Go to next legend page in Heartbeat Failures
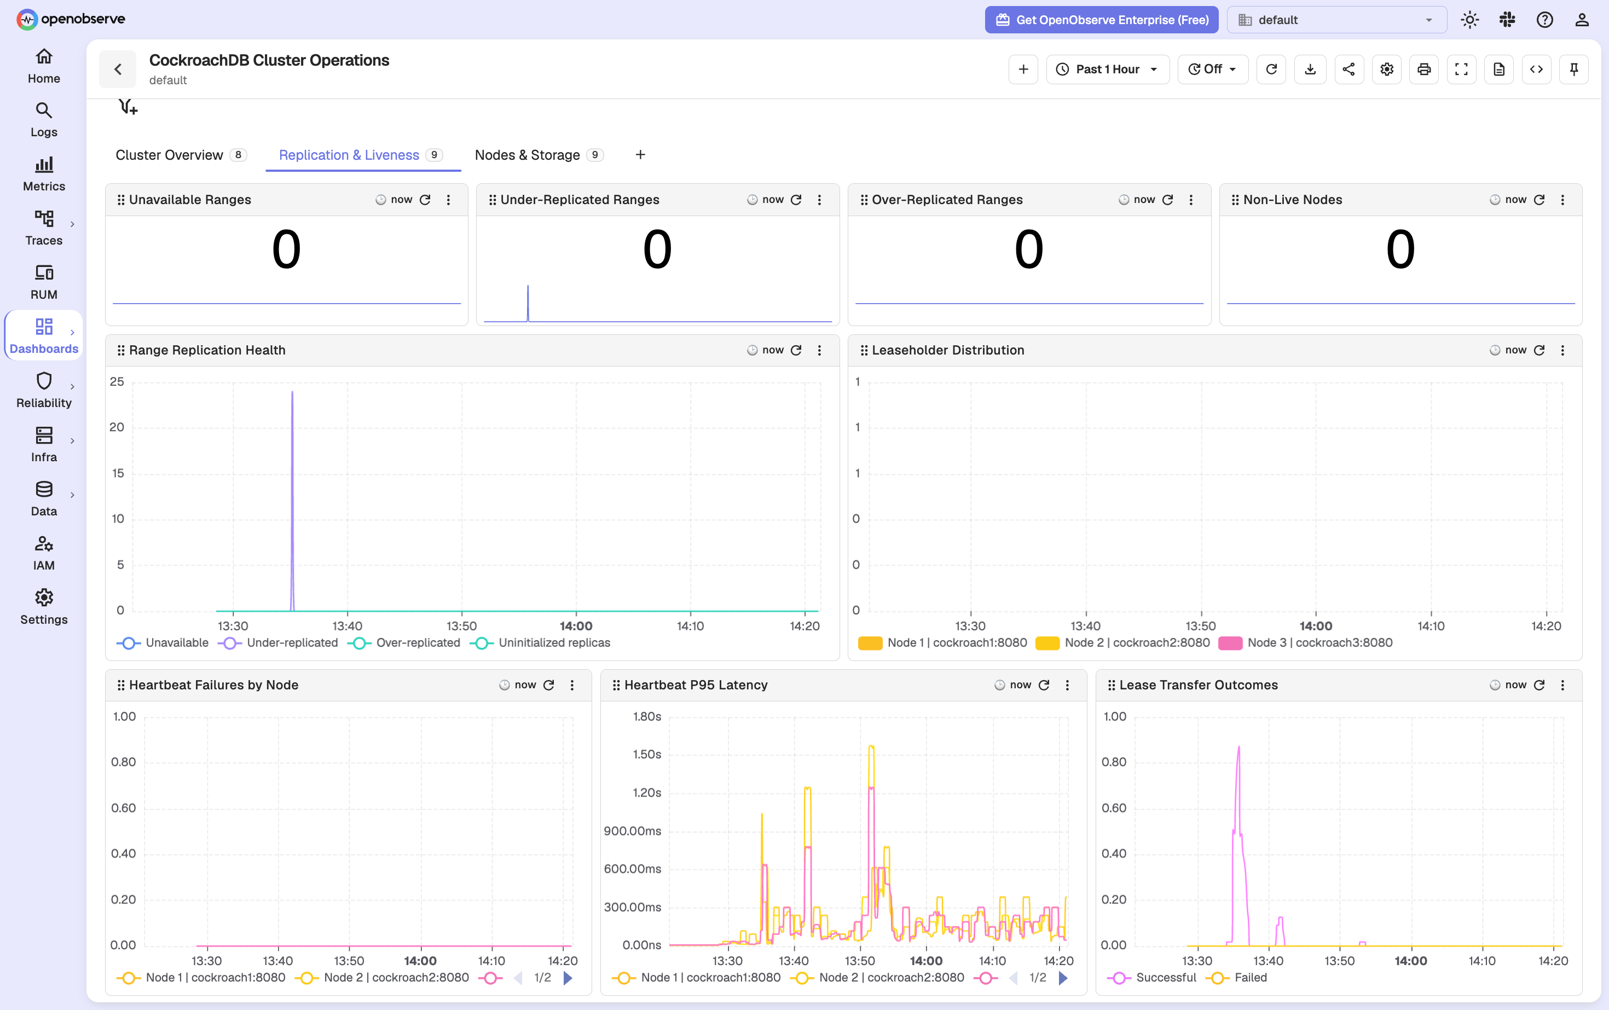 pyautogui.click(x=568, y=978)
